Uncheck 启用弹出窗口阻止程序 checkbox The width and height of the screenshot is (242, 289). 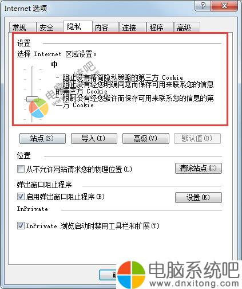tap(21, 197)
